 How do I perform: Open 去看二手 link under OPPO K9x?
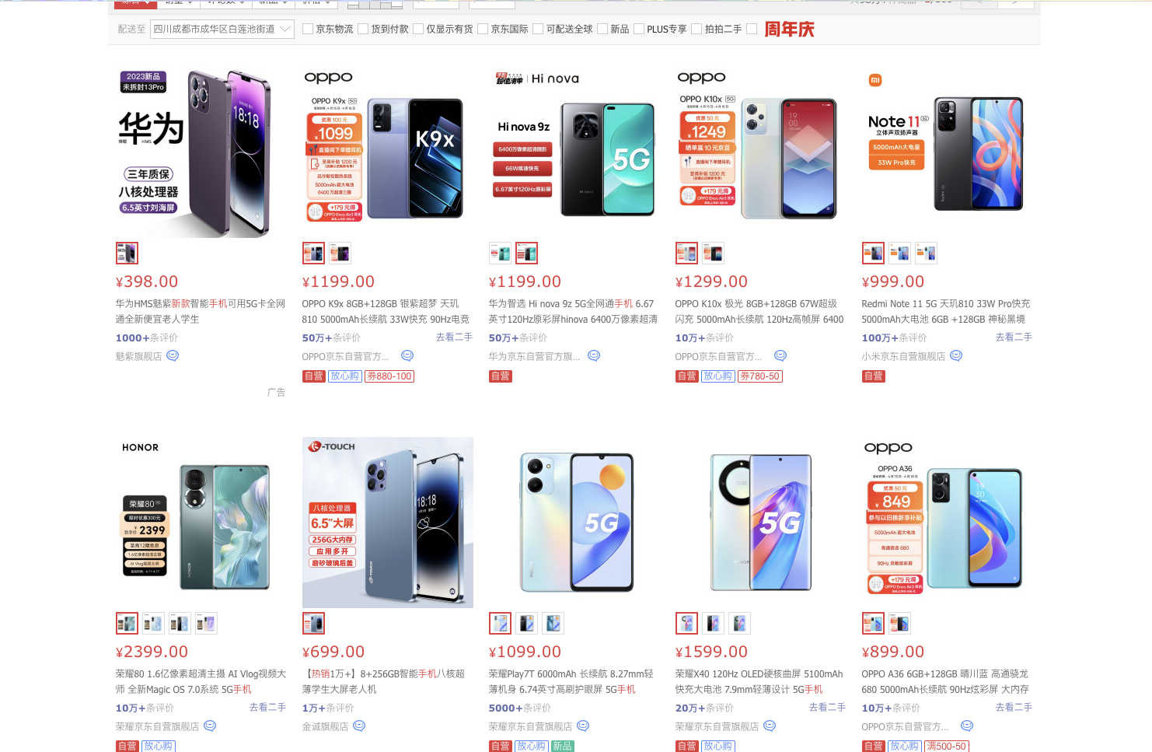click(454, 337)
